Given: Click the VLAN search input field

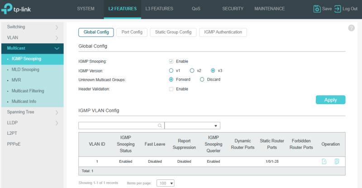Looking at the screenshot, I should click(118, 126).
